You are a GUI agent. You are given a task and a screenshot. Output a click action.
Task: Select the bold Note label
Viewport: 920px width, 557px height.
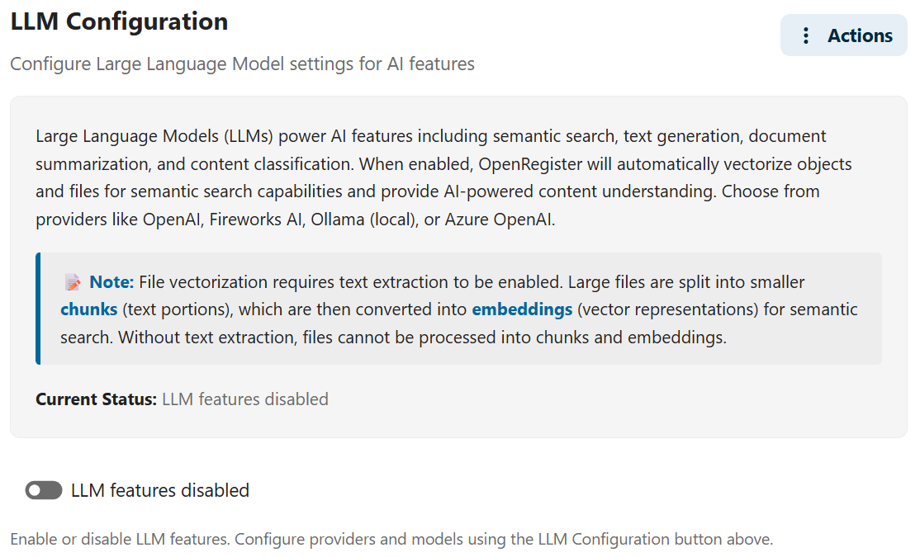click(x=109, y=281)
